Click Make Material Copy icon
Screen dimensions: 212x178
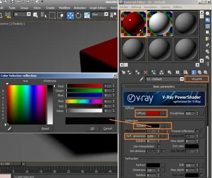(153, 72)
